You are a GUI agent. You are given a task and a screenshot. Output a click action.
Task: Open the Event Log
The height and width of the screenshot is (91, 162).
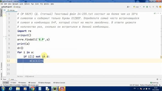click(154, 83)
